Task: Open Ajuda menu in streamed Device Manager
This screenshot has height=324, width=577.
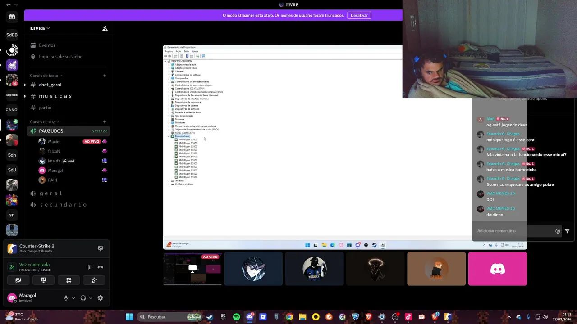Action: coord(195,51)
